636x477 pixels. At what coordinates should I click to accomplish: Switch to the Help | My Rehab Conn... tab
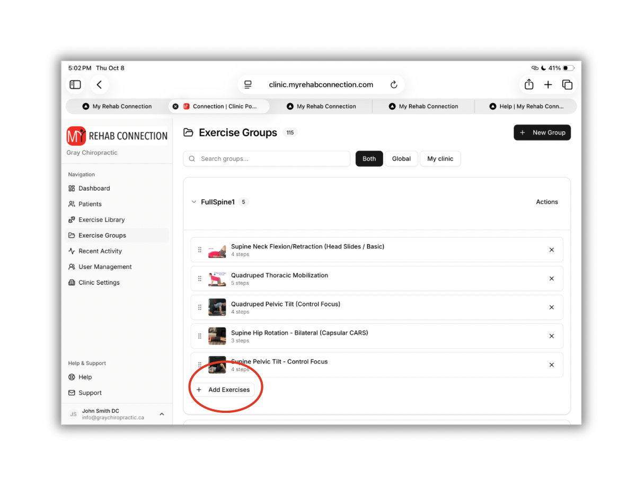[x=526, y=107]
